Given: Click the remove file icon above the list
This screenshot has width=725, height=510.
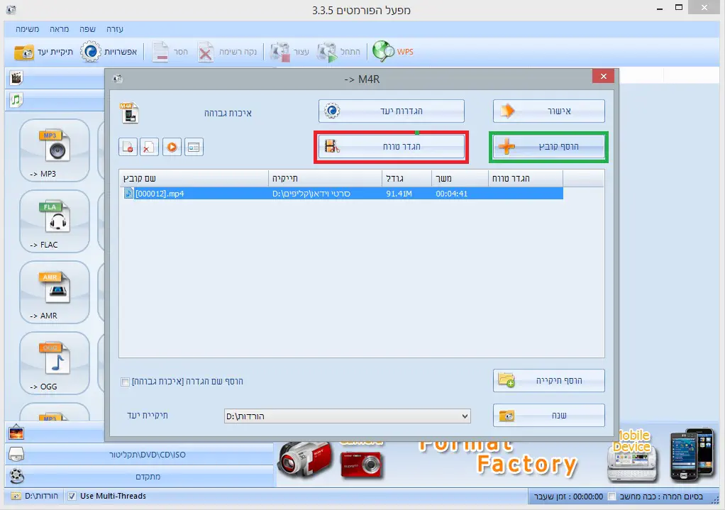Looking at the screenshot, I should click(128, 147).
